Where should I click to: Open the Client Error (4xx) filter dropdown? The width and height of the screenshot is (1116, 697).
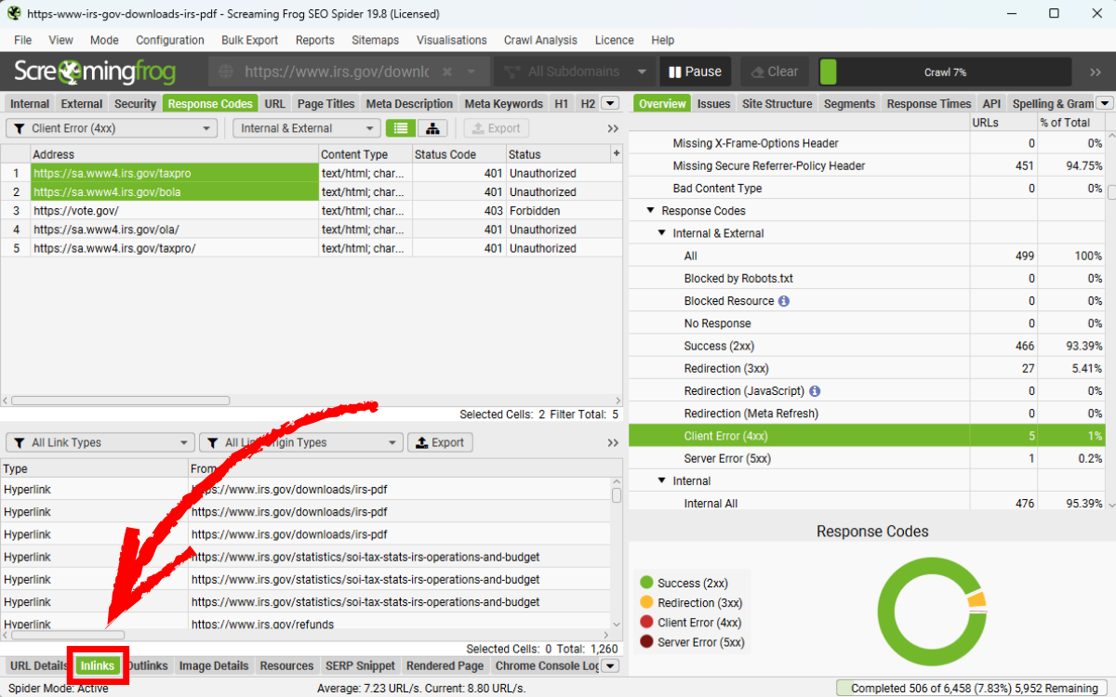tap(112, 128)
